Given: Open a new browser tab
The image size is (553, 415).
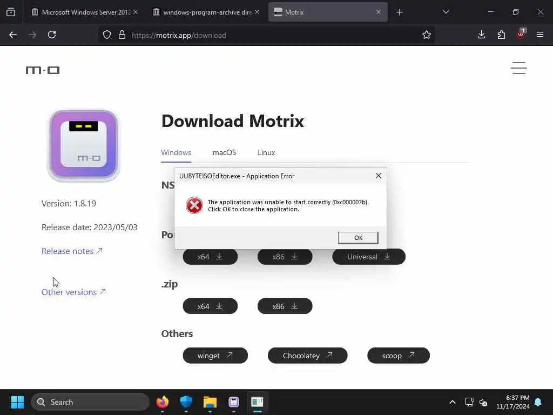Looking at the screenshot, I should [x=399, y=12].
